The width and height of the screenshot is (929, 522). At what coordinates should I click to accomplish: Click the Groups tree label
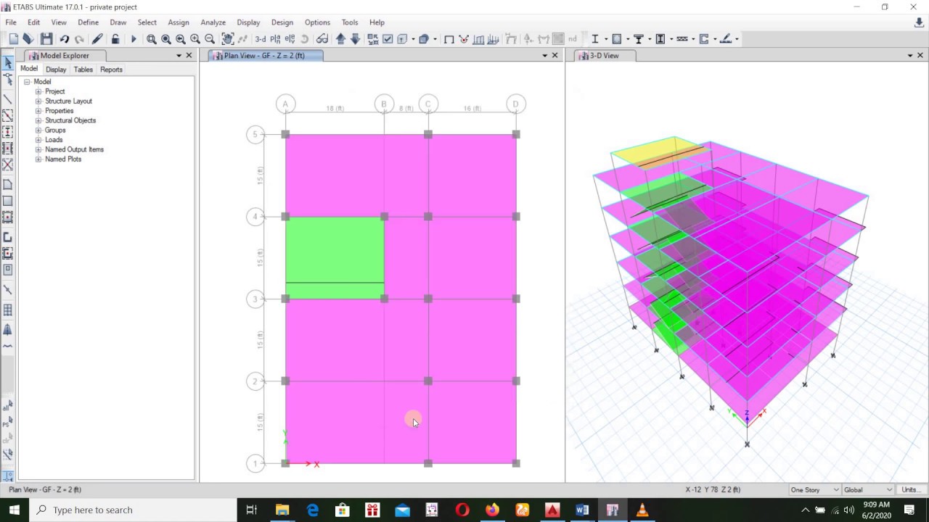55,130
